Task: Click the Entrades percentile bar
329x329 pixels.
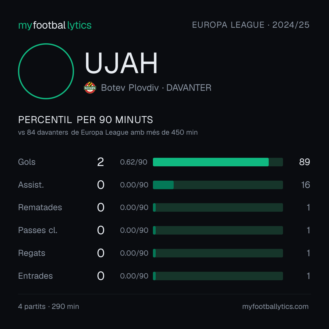Action: (x=218, y=276)
